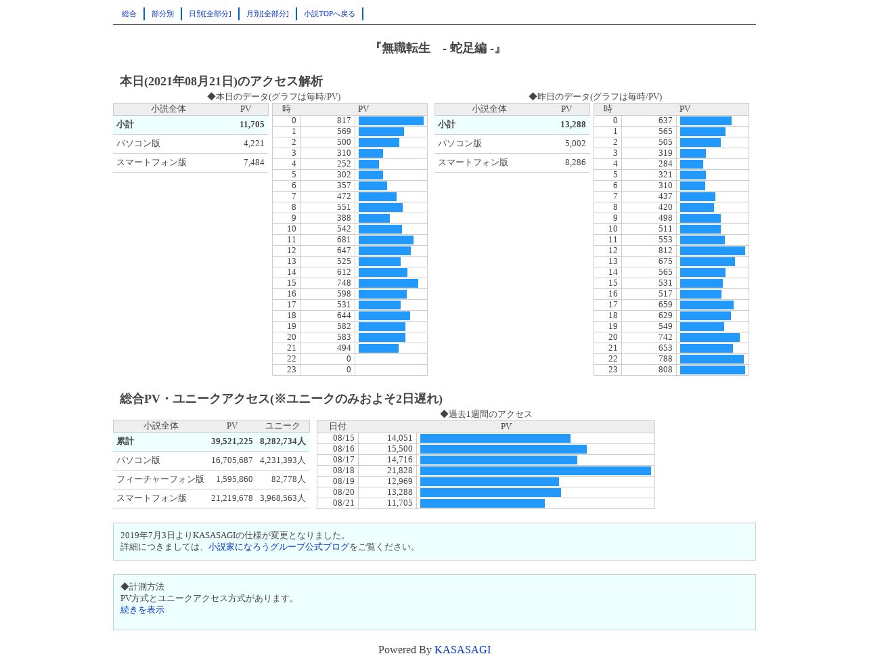Viewport: 869px width, 656px height.
Task: Open the 日別[全部分] navigation link
Action: pos(210,14)
